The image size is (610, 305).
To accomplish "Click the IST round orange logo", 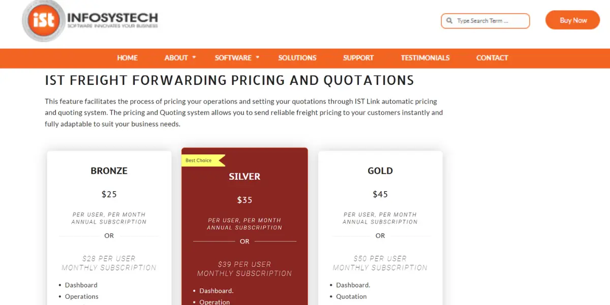I will click(x=43, y=20).
